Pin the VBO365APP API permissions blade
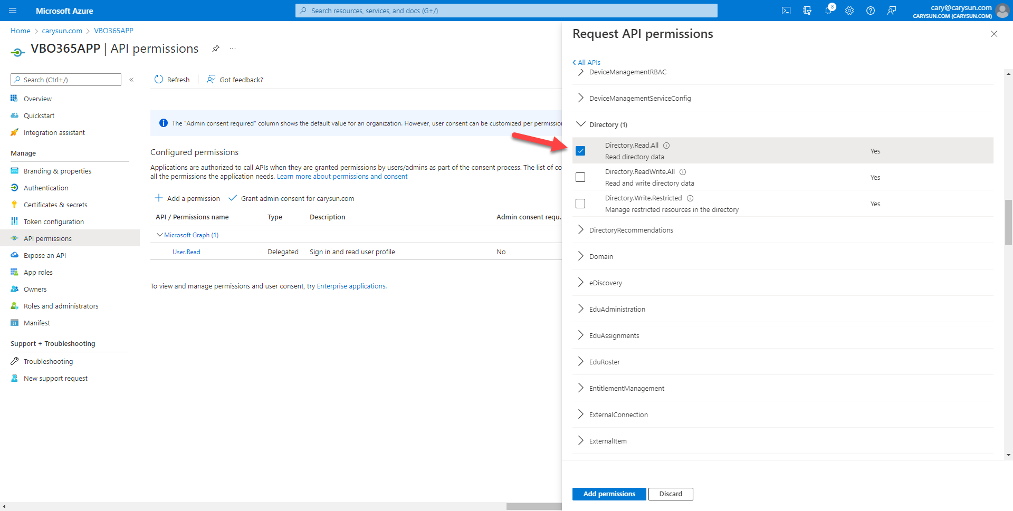This screenshot has width=1013, height=511. (216, 49)
